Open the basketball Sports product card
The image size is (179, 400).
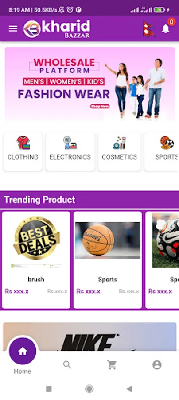click(x=108, y=260)
